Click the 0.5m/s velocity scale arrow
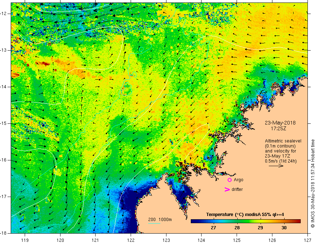315x244 pixels. click(x=276, y=166)
